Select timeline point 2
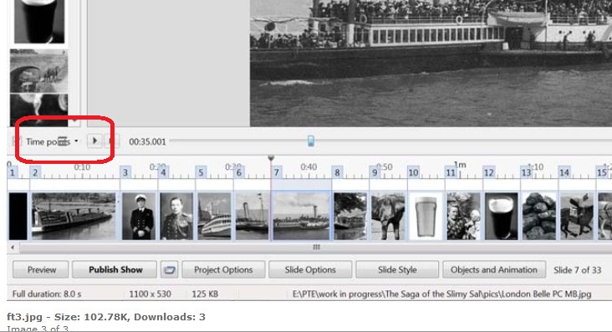Viewport: 612px width, 332px height. tap(35, 172)
